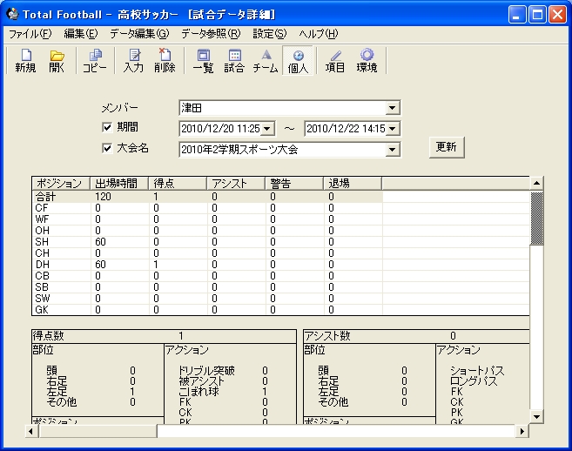Open the start date 2010/12/20 11:25 dropdown
The height and width of the screenshot is (451, 572).
[267, 129]
